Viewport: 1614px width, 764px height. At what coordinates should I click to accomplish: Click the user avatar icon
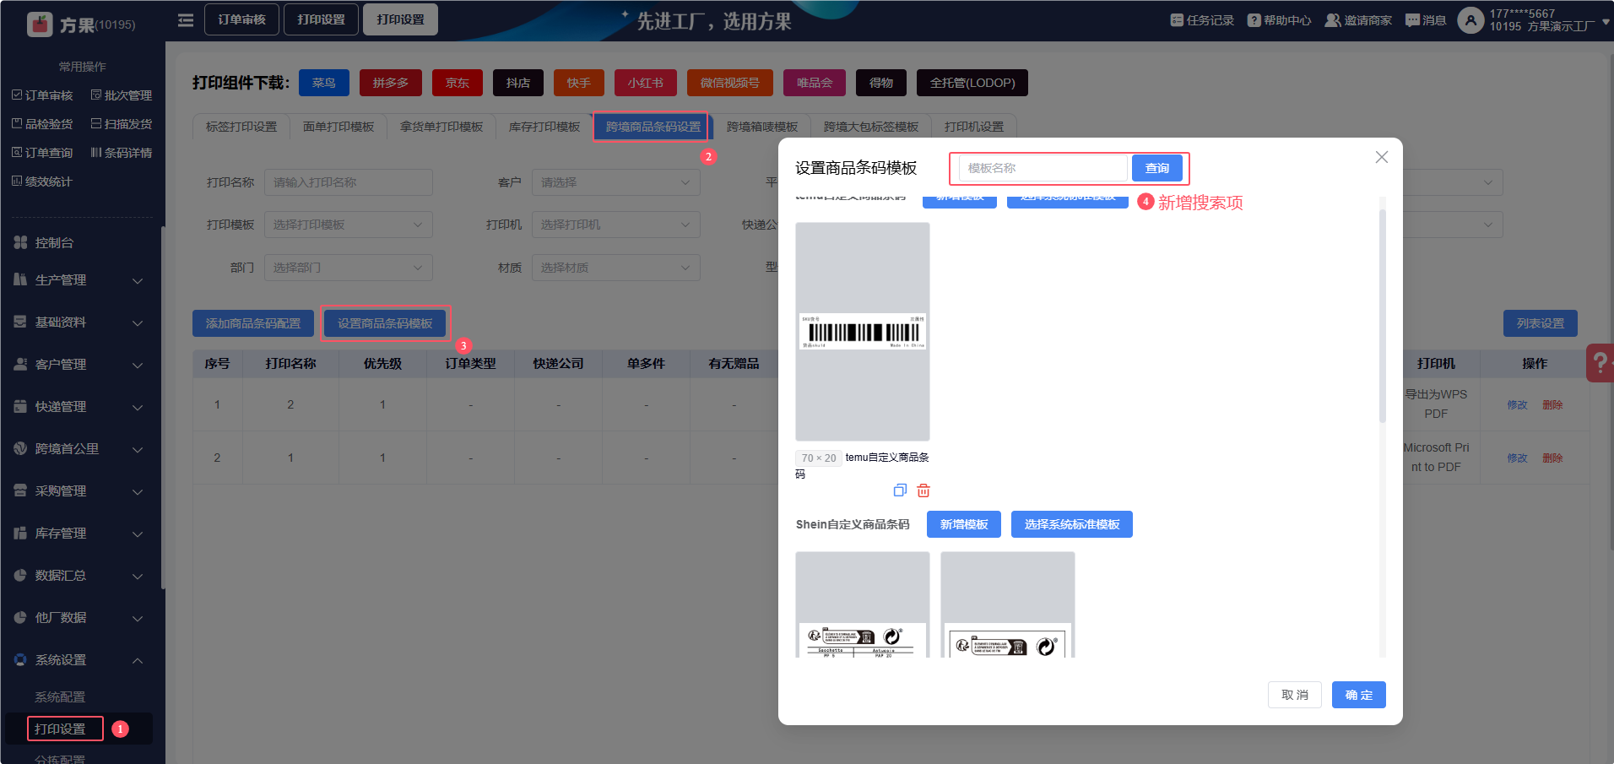coord(1470,20)
